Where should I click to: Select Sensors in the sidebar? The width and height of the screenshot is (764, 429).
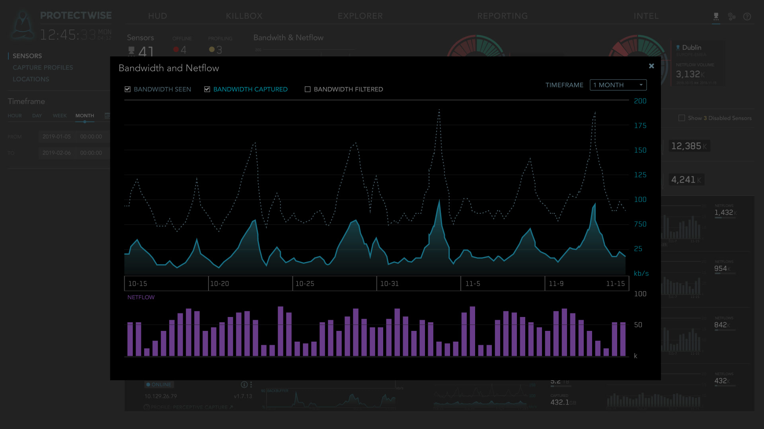point(27,56)
